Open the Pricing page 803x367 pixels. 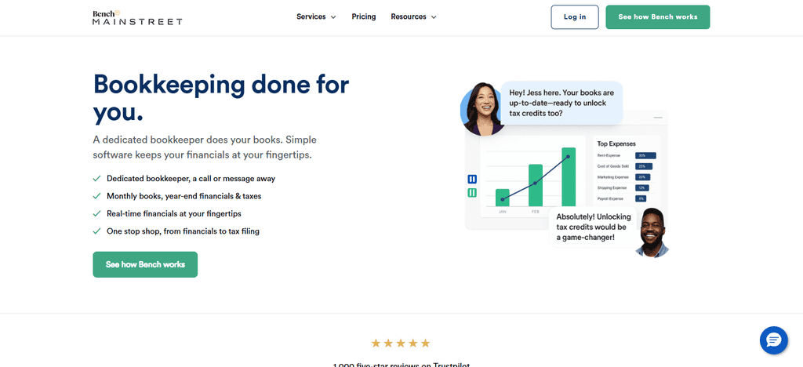click(364, 17)
